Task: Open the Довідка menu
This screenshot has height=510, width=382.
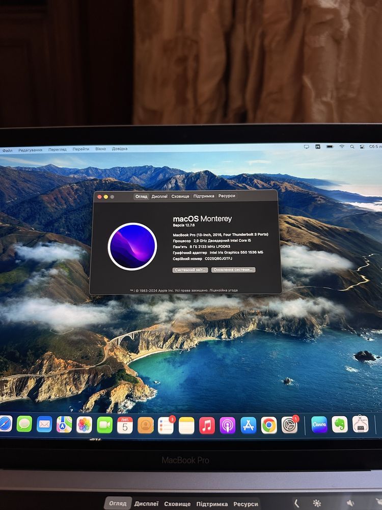Action: coord(120,148)
